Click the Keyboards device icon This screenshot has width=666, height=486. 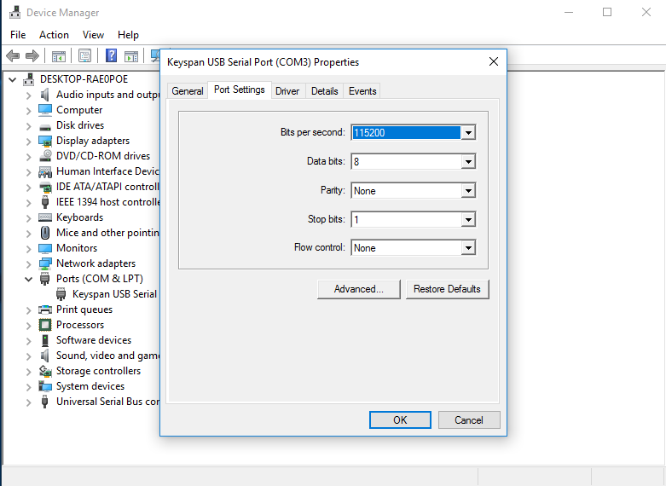[45, 217]
